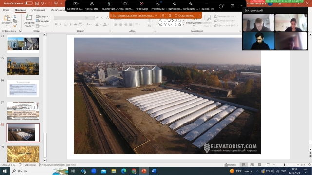Switch to slide sorter view icon
This screenshot has height=175, width=312.
[252, 165]
